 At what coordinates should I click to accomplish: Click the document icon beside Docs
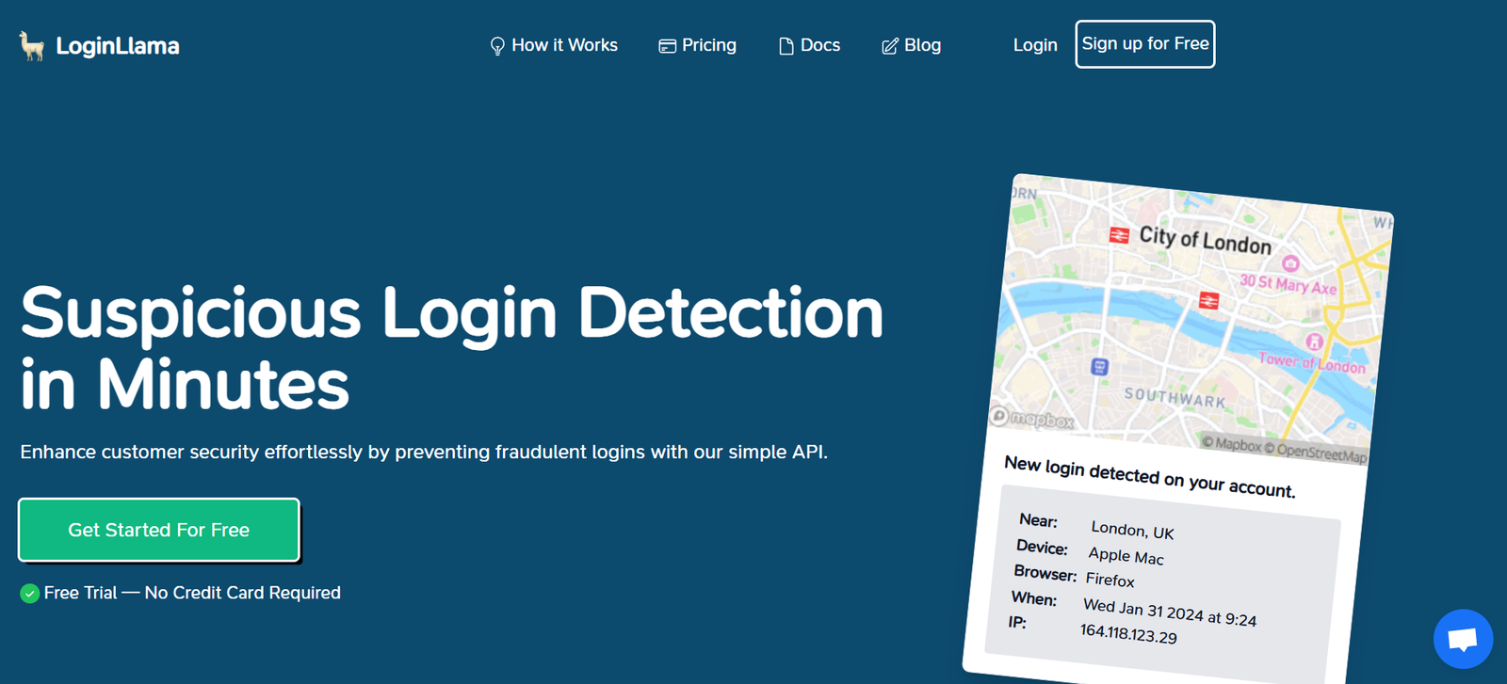[786, 46]
